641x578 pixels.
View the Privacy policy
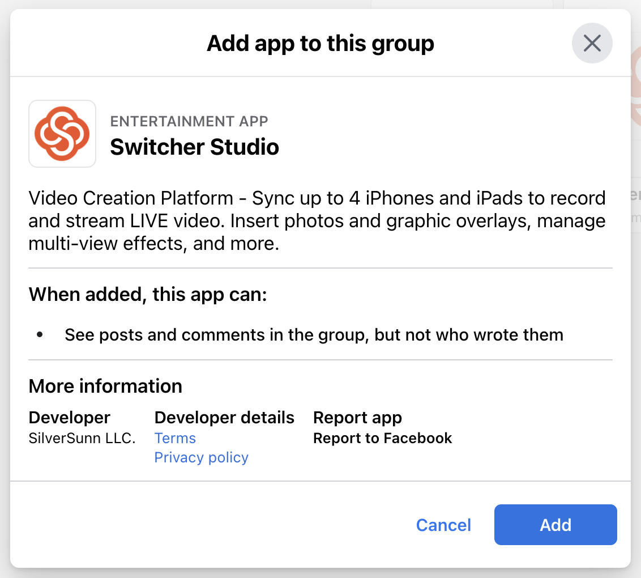[x=201, y=457]
